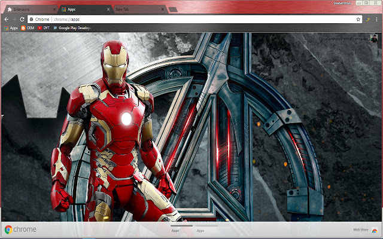Click the SivaSenthoor PandiaThangavan account name
The height and width of the screenshot is (239, 383).
(x=344, y=39)
